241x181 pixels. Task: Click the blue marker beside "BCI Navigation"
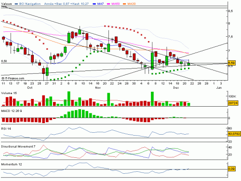16,4
